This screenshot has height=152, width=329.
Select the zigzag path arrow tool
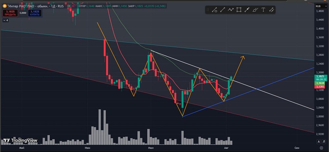point(231,9)
